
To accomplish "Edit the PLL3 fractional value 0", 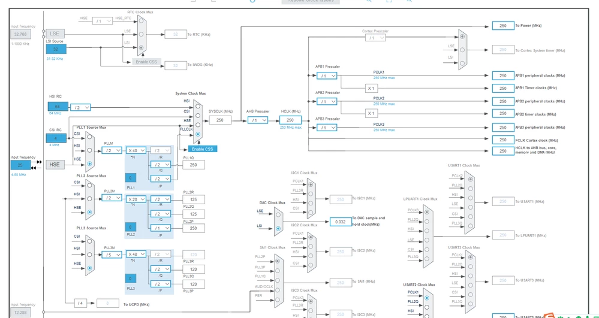I will [x=130, y=278].
